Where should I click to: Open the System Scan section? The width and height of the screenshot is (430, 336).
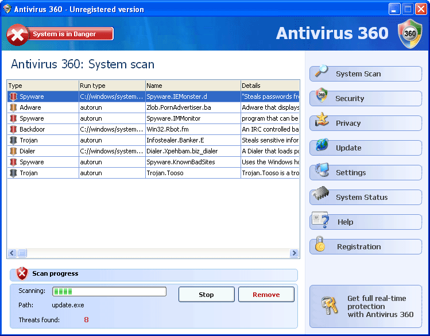click(366, 74)
